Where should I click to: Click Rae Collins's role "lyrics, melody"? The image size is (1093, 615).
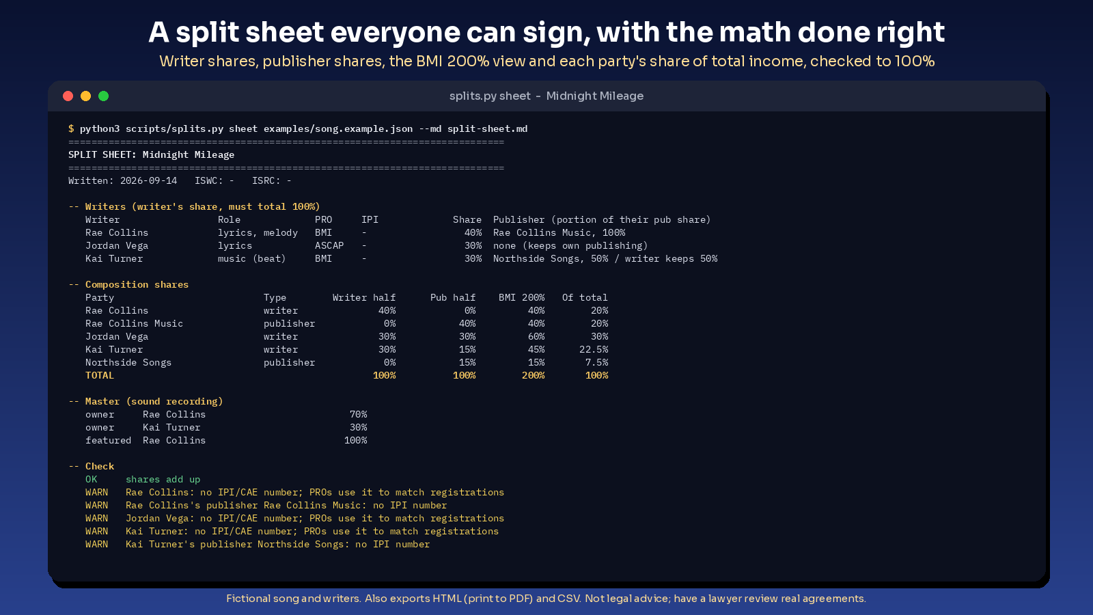coord(258,232)
